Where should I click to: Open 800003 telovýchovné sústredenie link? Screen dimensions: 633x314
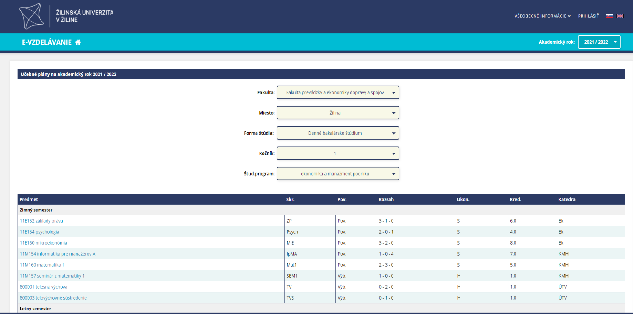(x=53, y=298)
